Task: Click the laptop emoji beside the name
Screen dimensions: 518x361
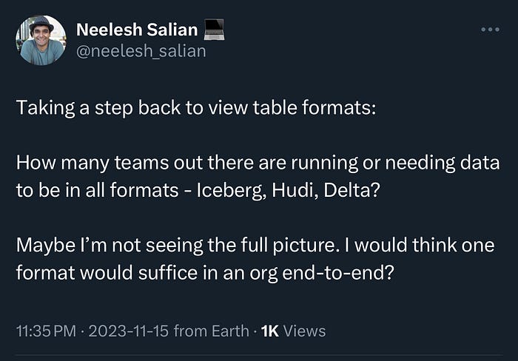Action: (x=213, y=30)
